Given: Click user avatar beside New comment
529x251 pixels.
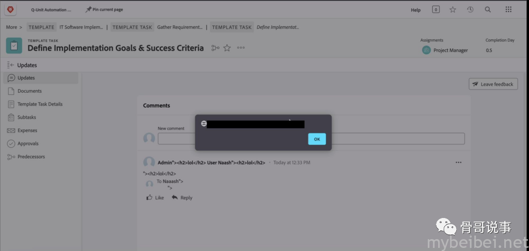Looking at the screenshot, I should pos(149,138).
